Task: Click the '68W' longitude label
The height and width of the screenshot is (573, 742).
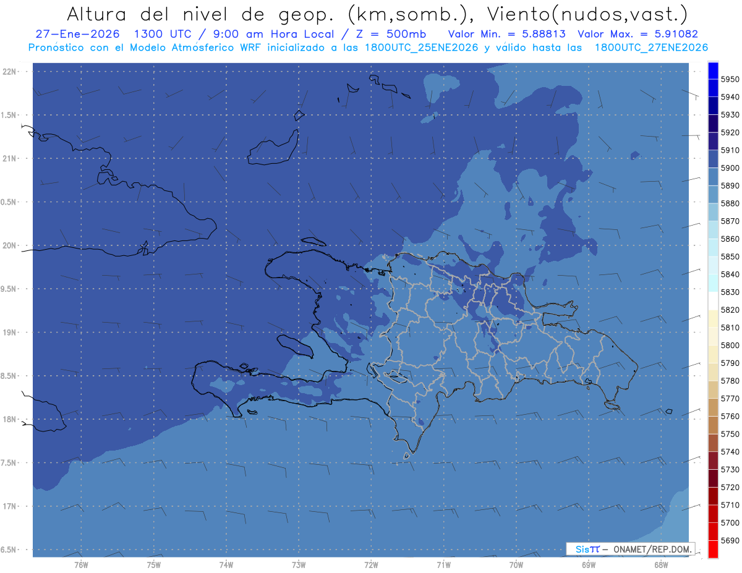Action: 661,564
